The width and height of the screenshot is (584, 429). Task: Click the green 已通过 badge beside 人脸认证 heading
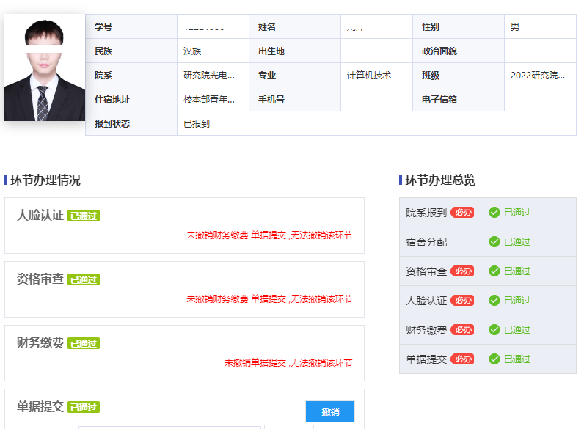coord(83,216)
